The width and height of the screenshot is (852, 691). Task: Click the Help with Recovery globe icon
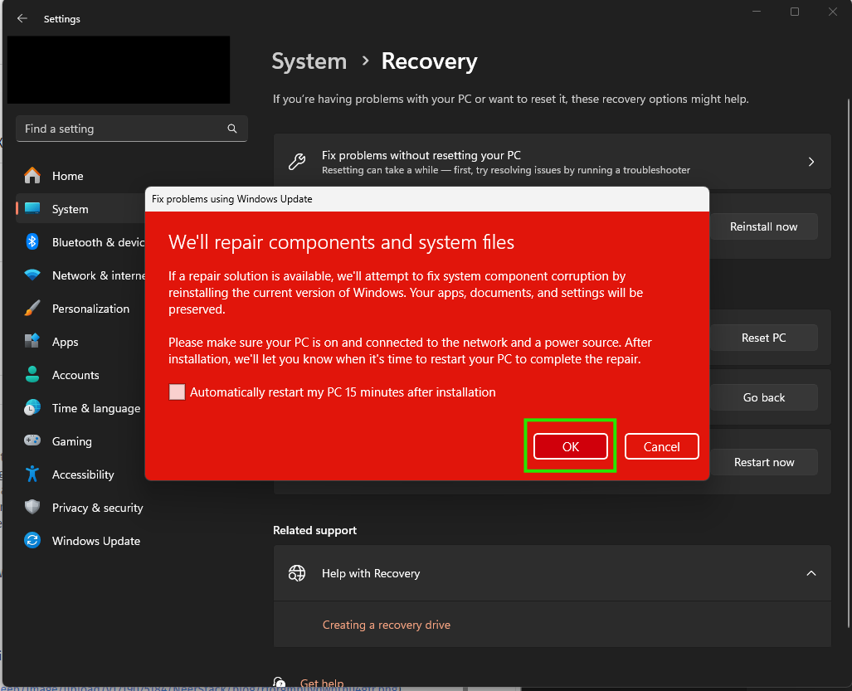coord(297,573)
